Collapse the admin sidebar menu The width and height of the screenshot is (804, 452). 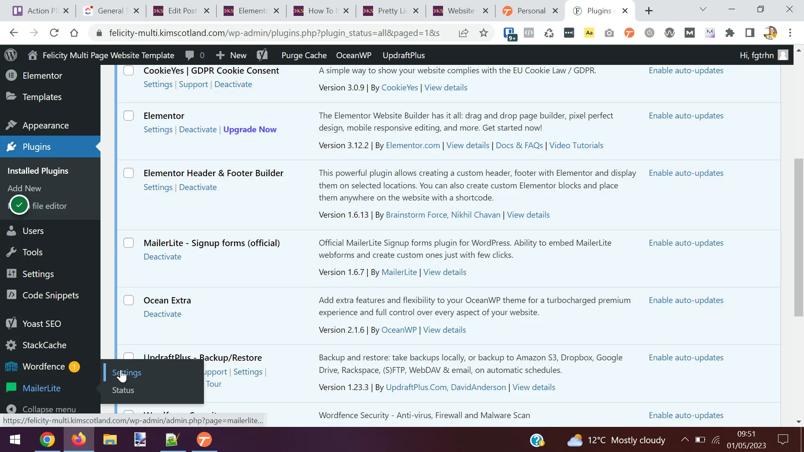tap(41, 409)
